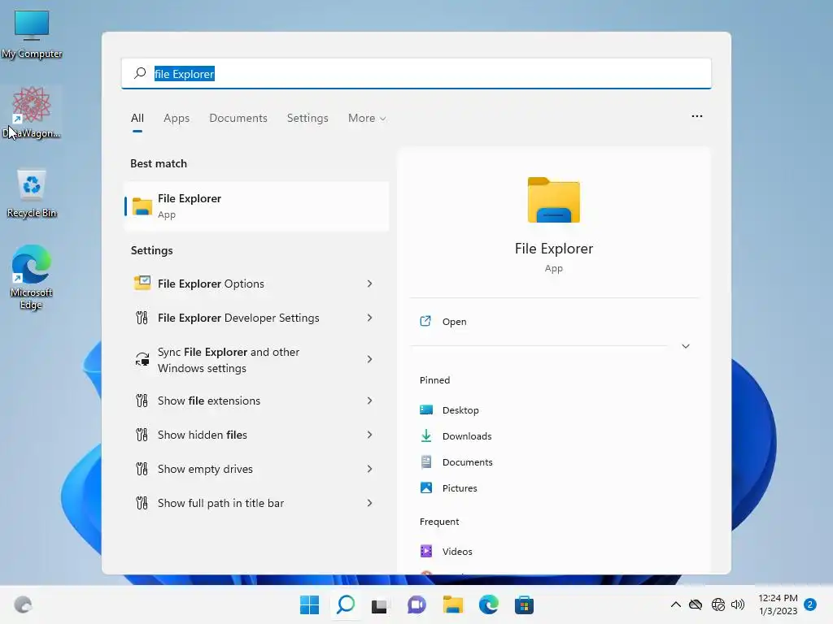This screenshot has height=624, width=833.
Task: Expand the Show empty drives chevron
Action: coord(370,469)
